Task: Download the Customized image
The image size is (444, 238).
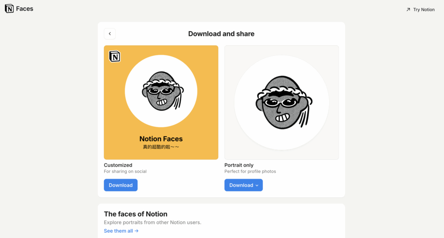Action: [x=121, y=185]
